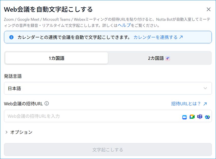The image size is (216, 159).
Task: Expand the オプション section
Action: [19, 132]
